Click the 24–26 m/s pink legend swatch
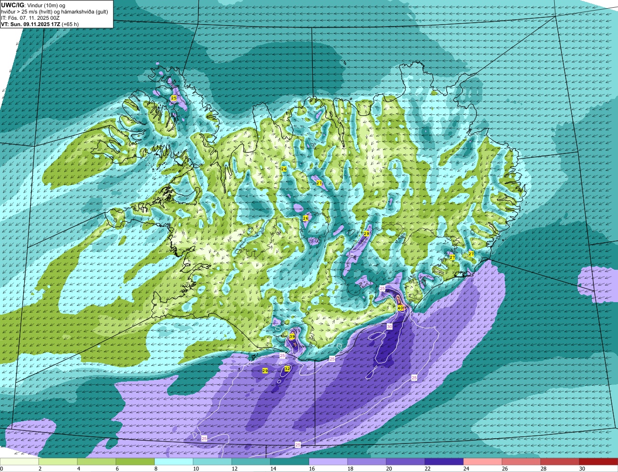618x472 pixels. [483, 462]
